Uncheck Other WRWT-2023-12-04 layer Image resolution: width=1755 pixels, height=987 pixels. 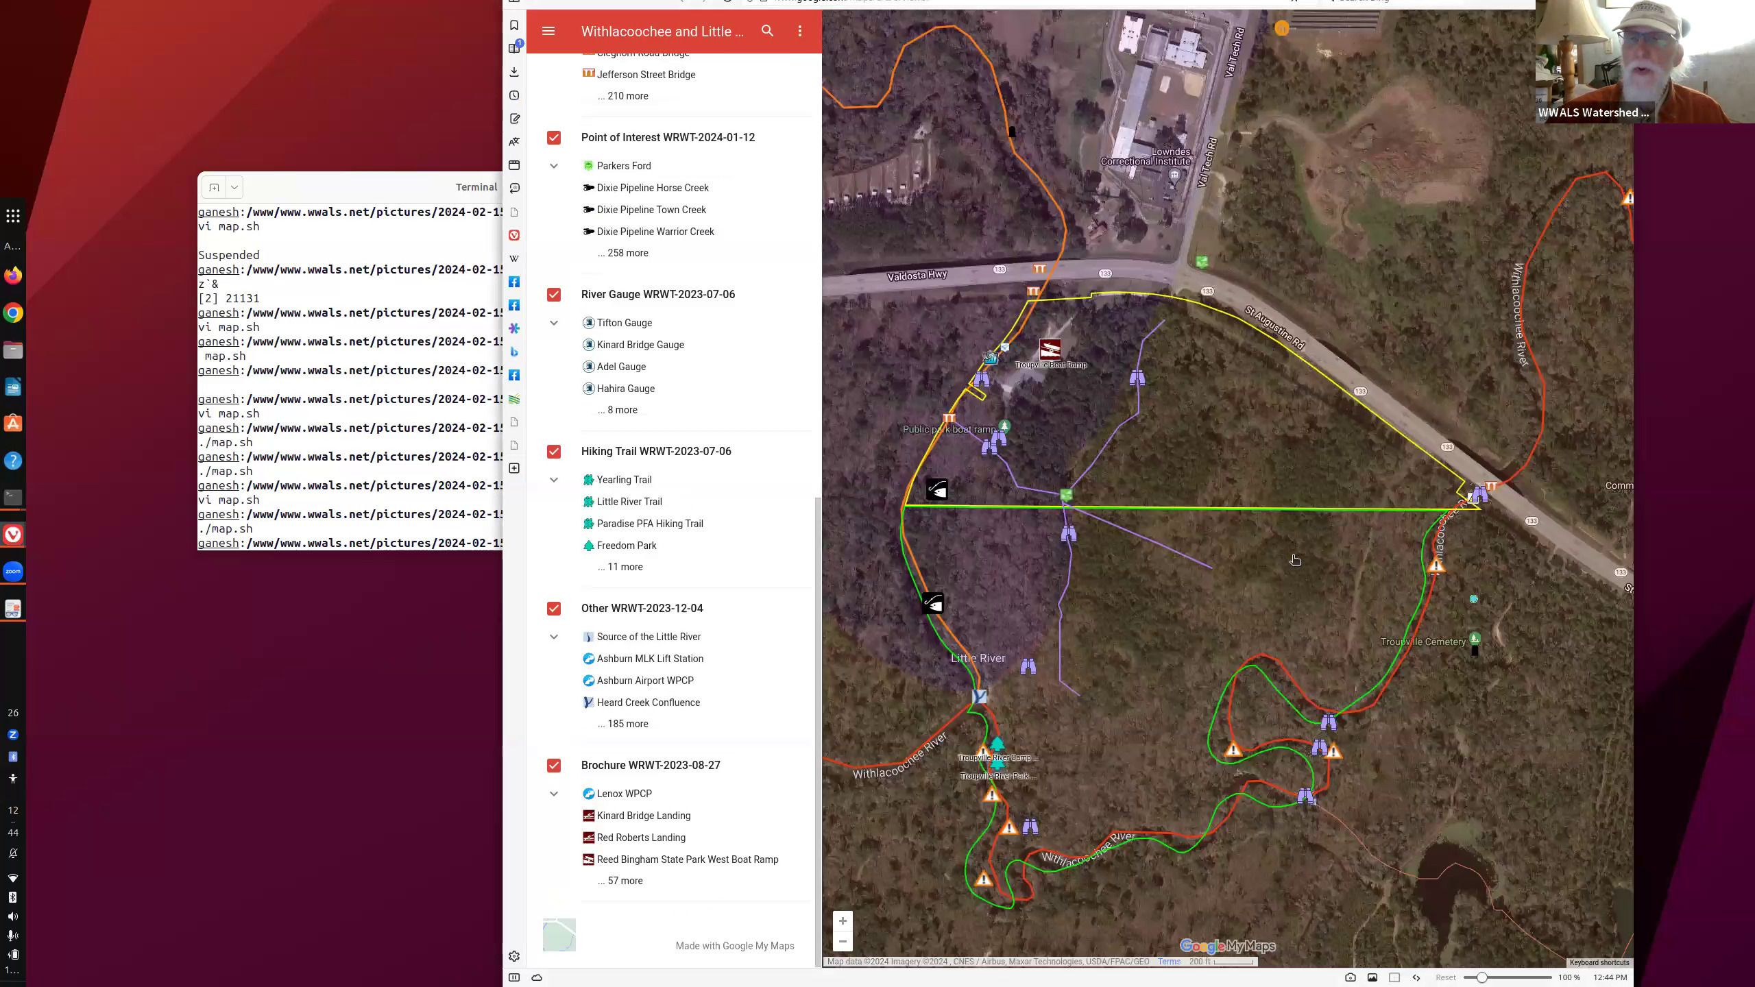tap(554, 609)
